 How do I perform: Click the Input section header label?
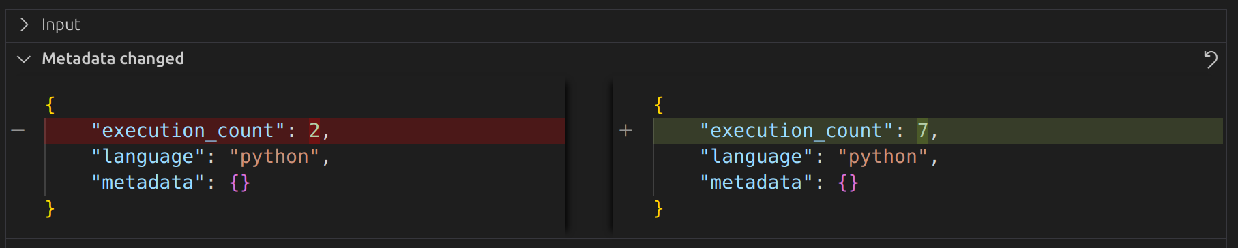(61, 25)
